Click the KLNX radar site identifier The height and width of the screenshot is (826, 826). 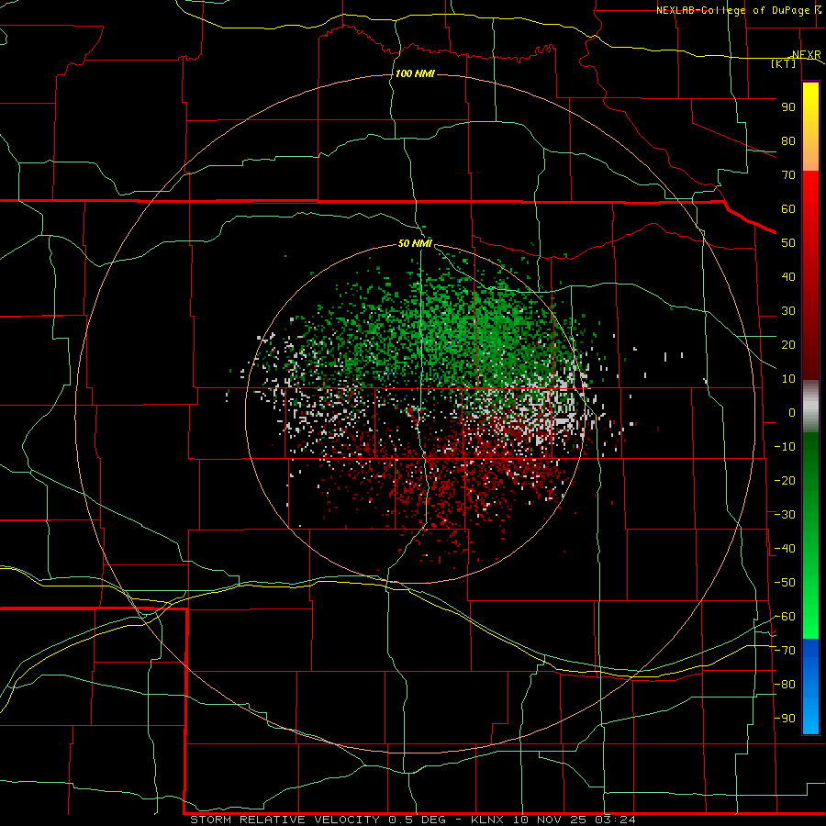[487, 820]
